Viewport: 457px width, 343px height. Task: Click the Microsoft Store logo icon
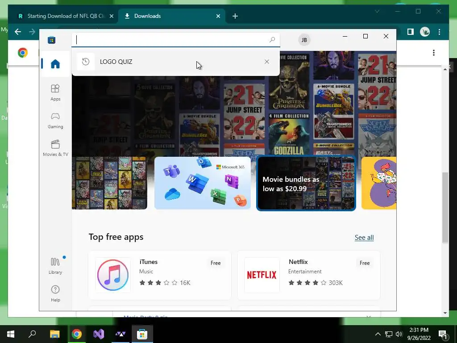52,40
